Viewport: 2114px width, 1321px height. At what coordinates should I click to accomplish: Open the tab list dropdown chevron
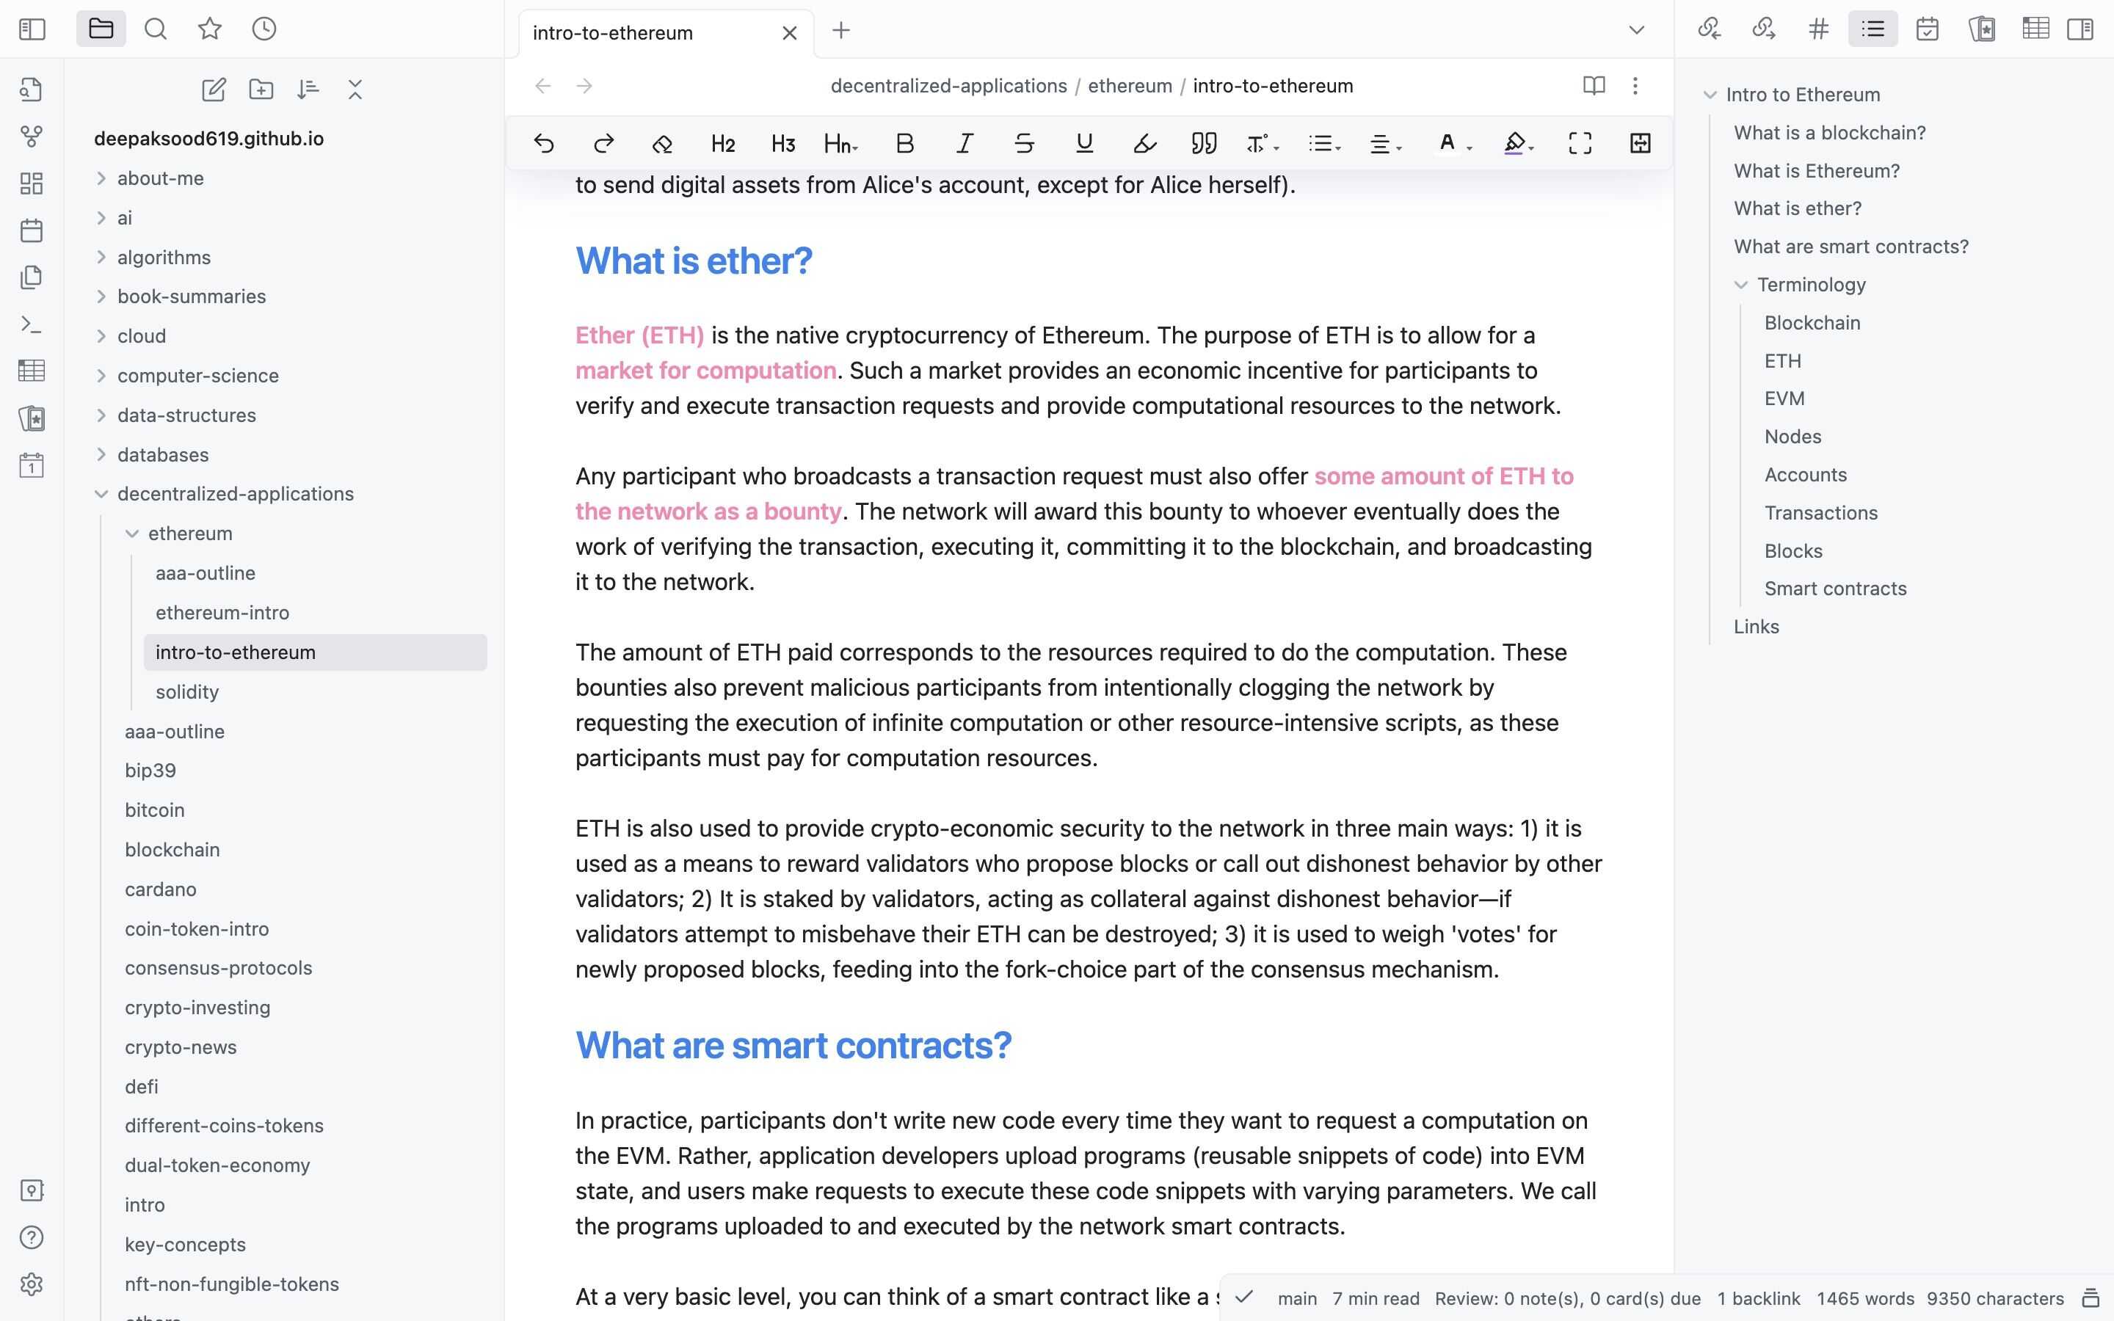[x=1637, y=31]
